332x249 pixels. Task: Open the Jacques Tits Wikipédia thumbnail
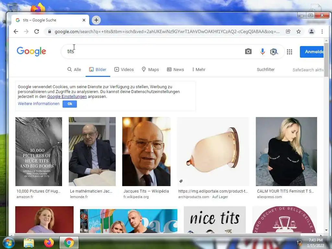tap(146, 152)
